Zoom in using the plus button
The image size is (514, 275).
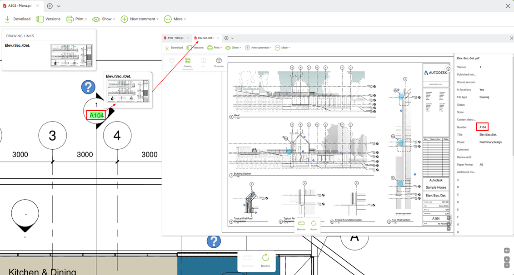point(507,259)
